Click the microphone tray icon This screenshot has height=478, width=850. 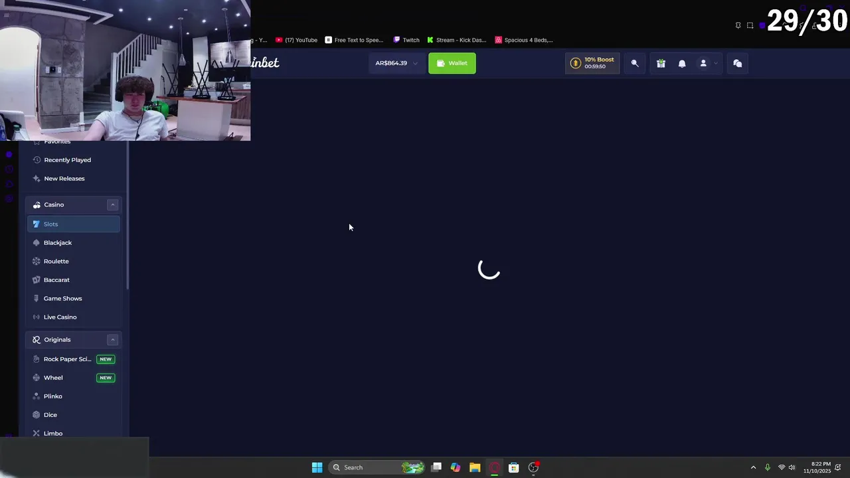coord(768,467)
